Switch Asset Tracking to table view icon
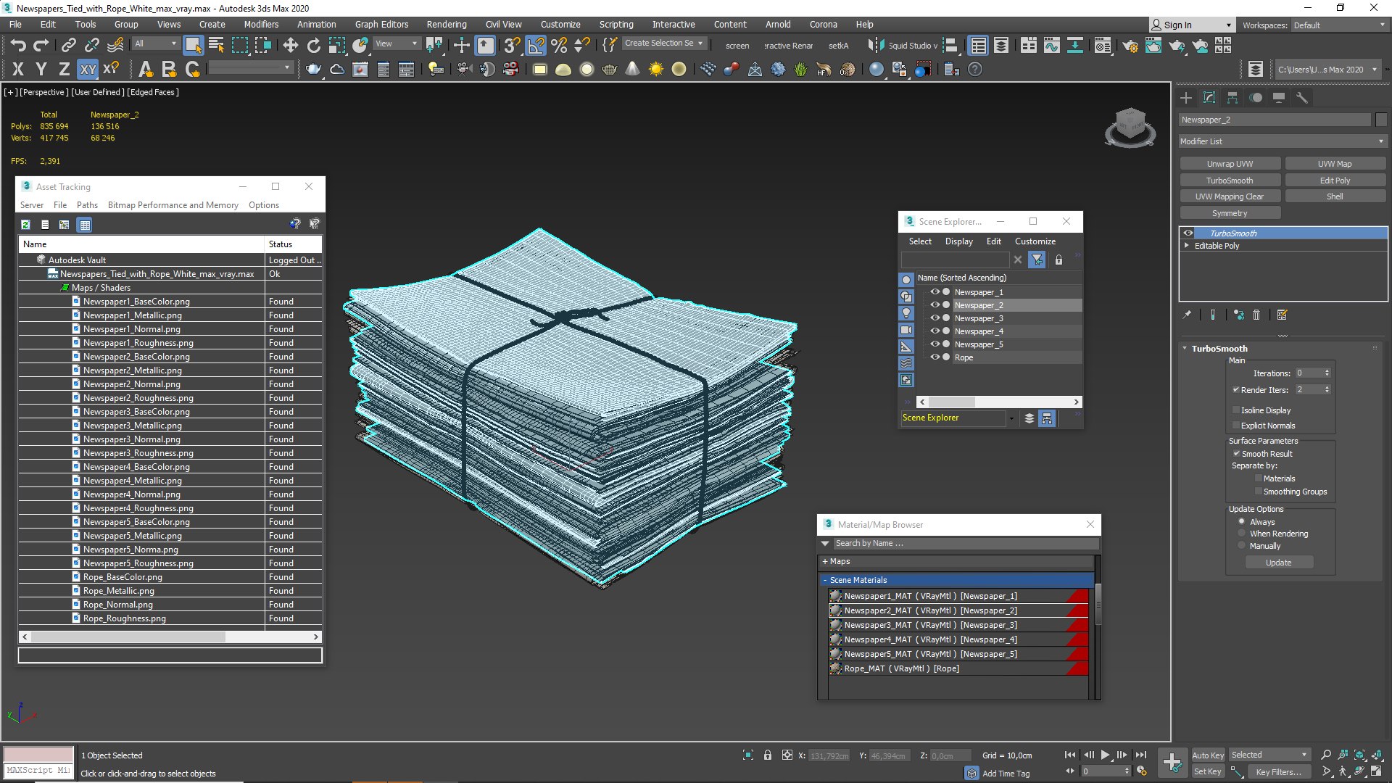1392x783 pixels. [x=85, y=225]
